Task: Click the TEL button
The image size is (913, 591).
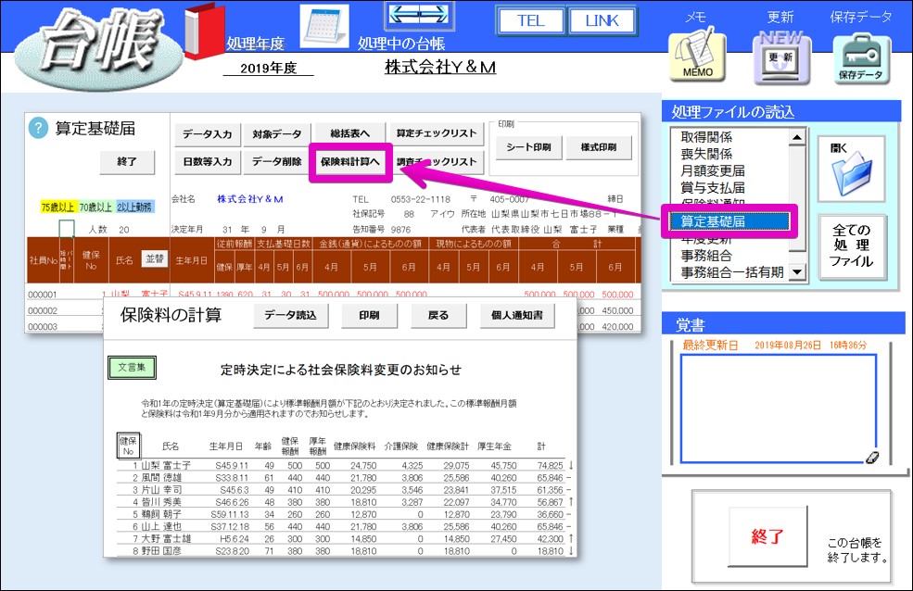Action: click(530, 21)
